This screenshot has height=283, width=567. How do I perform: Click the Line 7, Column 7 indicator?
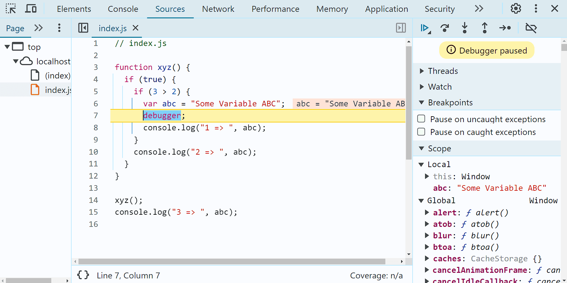pos(128,275)
